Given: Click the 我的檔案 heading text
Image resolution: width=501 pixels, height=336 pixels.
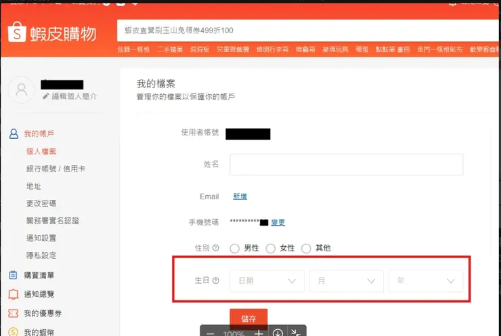Looking at the screenshot, I should pos(156,84).
